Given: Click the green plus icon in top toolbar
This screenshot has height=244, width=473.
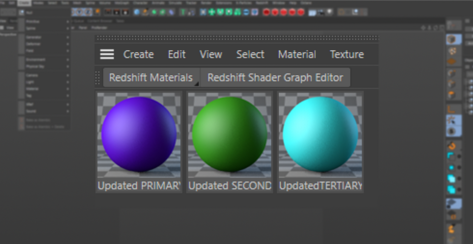Looking at the screenshot, I should [212, 12].
